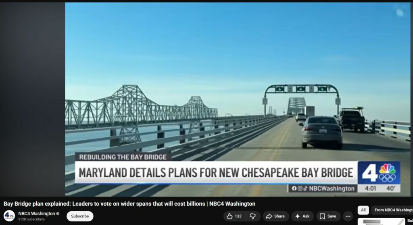413x225 pixels.
Task: Visit the NBC4 Washington channel name link
Action: [37, 214]
